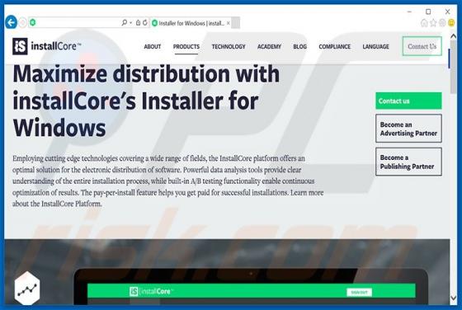Click the installCore logo in laptop preview
Screen dimensions: 462x310
(151, 292)
